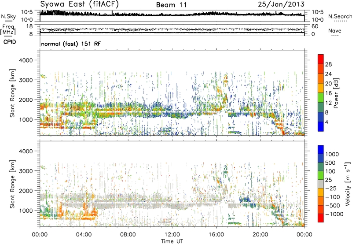Click the 'Freq. [MHz]' axis label
The image size is (352, 244).
(8, 30)
